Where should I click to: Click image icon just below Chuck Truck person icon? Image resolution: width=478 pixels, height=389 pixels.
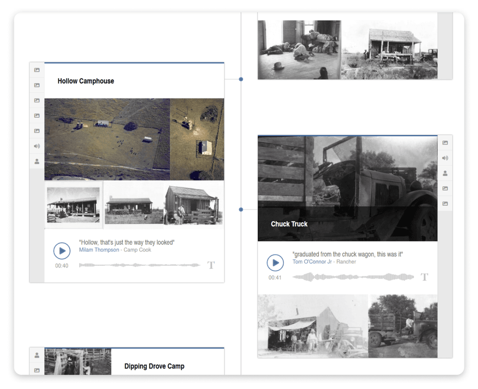pos(445,188)
